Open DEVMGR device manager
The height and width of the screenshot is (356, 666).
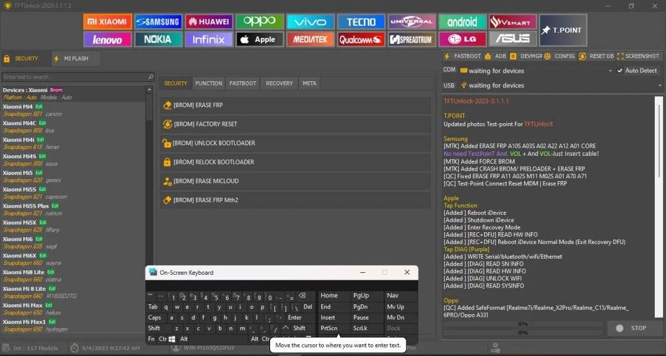[x=526, y=56]
